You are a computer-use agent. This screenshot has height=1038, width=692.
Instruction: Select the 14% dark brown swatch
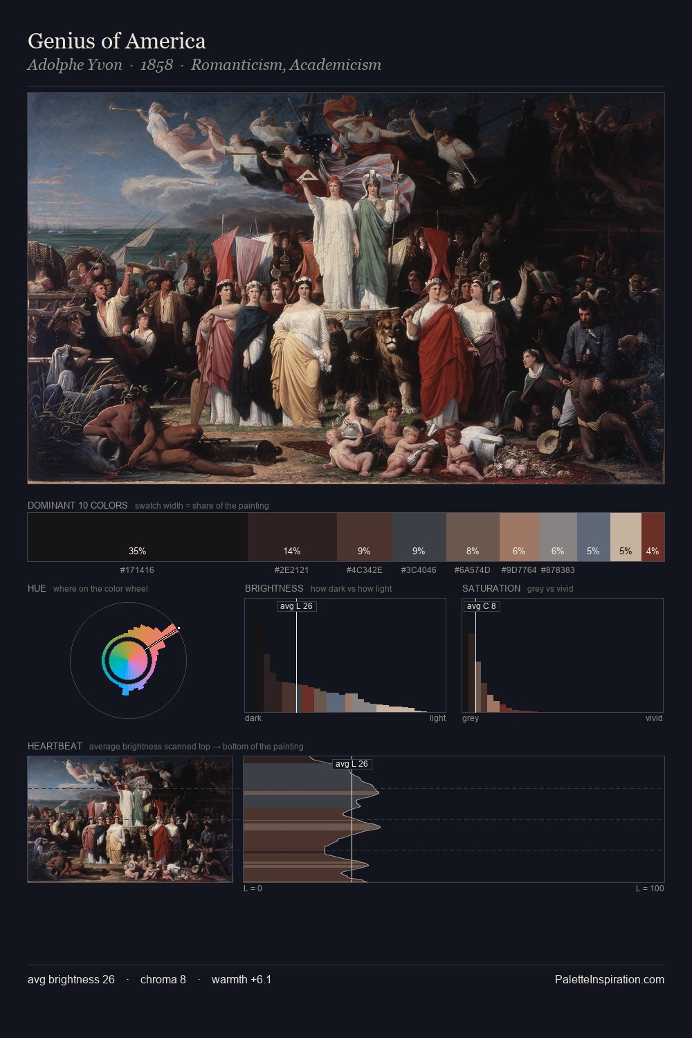(292, 536)
